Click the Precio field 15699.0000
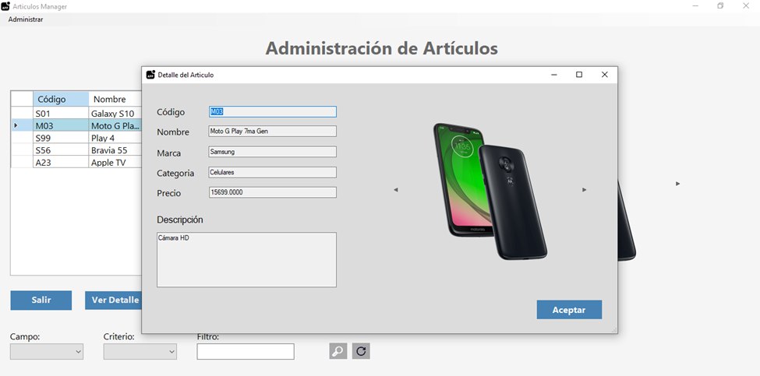The height and width of the screenshot is (376, 760). pyautogui.click(x=272, y=192)
